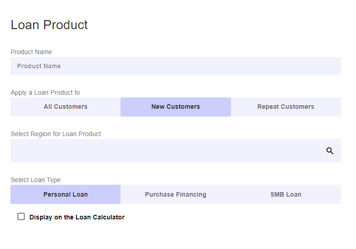356x249 pixels.
Task: Click the grey 'Product Name' placeholder text
Action: point(39,66)
